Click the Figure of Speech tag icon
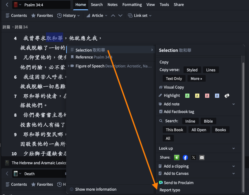 (x=72, y=66)
